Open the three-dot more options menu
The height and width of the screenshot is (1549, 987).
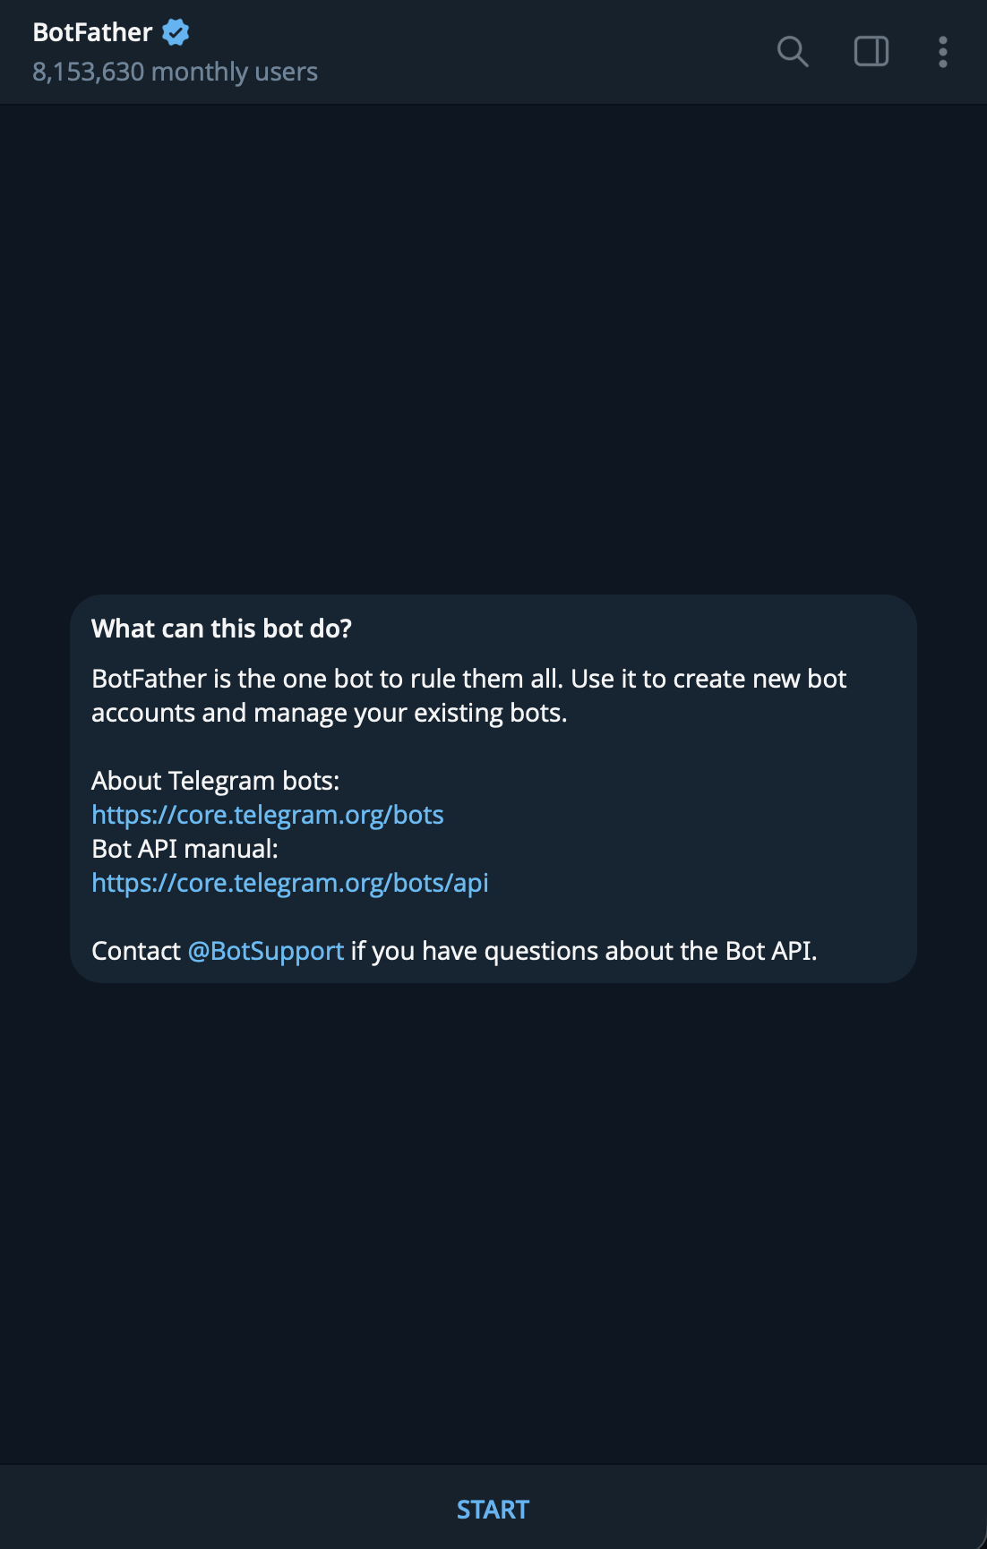942,52
